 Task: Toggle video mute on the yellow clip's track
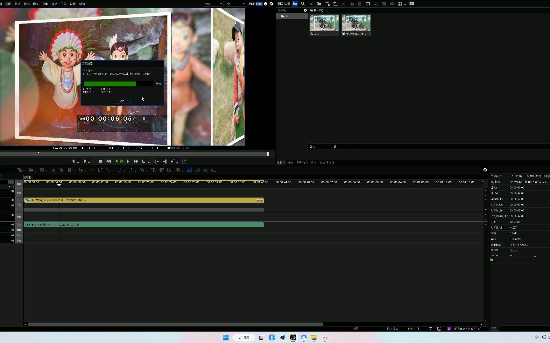click(x=13, y=200)
